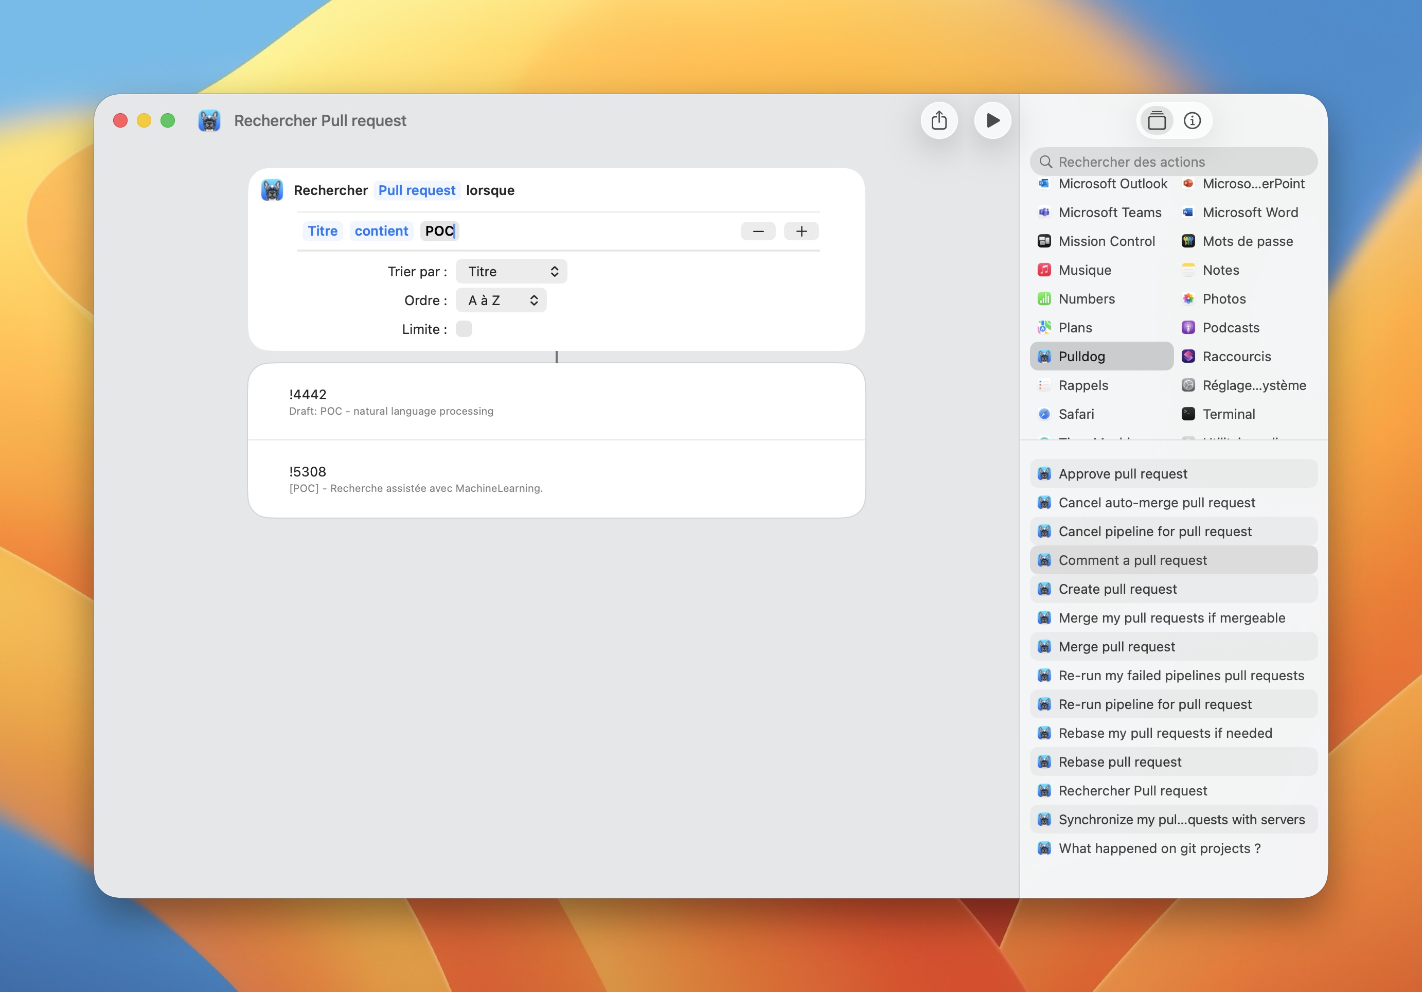Open the Trier par Titre dropdown

coord(511,271)
